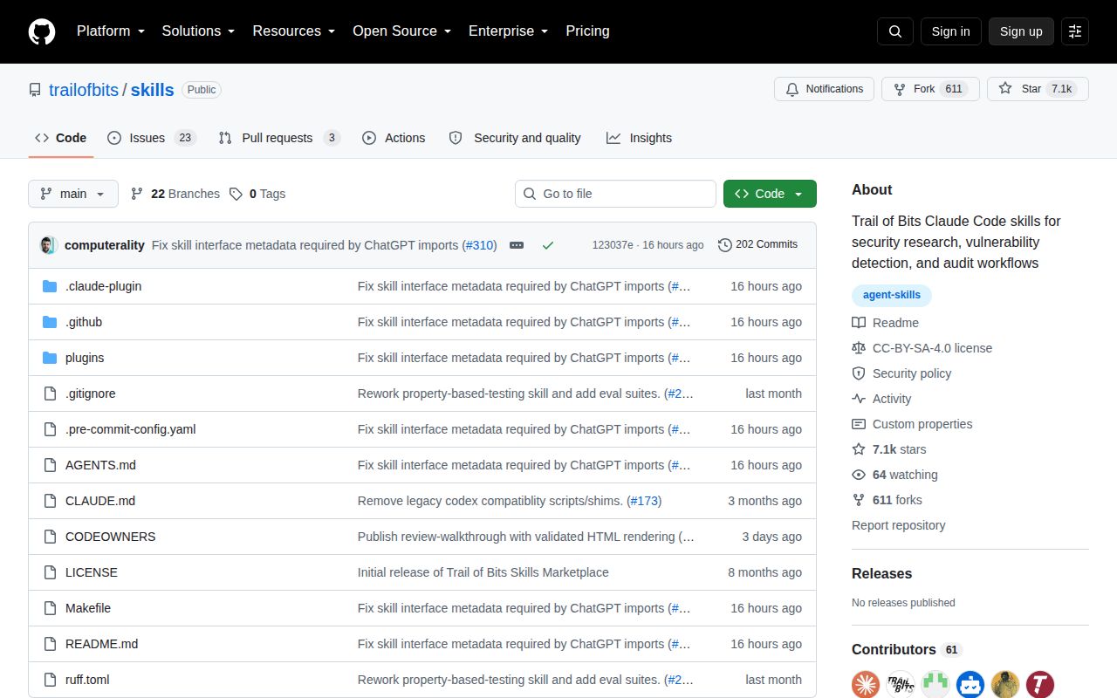Click the Notifications bell button
Image resolution: width=1117 pixels, height=698 pixels.
tap(824, 89)
